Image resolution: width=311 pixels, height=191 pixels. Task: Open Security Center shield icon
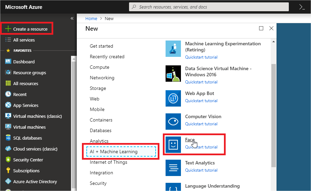[x=8, y=160]
